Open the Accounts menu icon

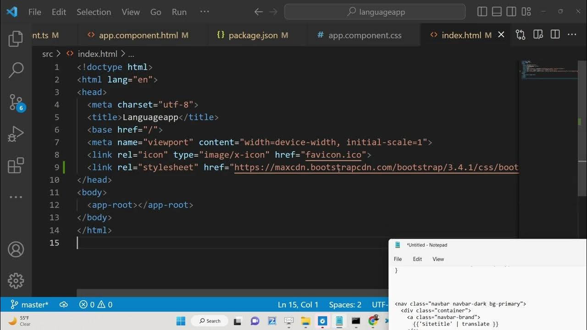pyautogui.click(x=16, y=249)
